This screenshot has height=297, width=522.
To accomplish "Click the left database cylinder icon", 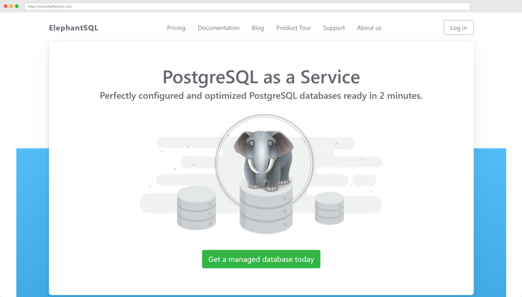I will 196,208.
